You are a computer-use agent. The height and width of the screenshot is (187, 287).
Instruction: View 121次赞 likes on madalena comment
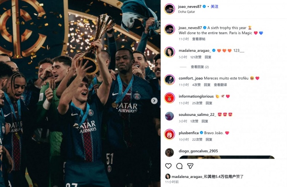tap(196, 57)
